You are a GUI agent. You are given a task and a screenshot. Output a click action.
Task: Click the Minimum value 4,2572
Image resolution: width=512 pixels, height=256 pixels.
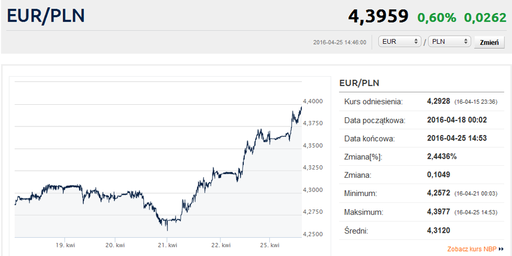click(439, 193)
